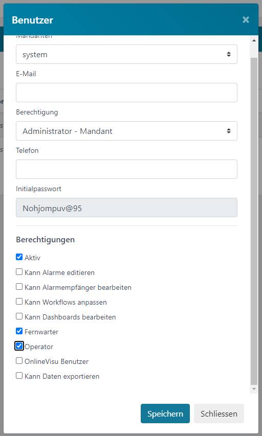The image size is (262, 436).
Task: Enable Kann Dashboards bearbeiten
Action: click(x=19, y=316)
